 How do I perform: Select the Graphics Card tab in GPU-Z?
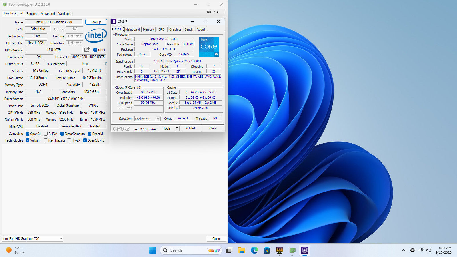pyautogui.click(x=13, y=13)
